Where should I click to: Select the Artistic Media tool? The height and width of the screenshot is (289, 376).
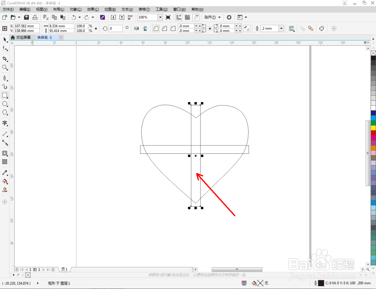coord(5,87)
